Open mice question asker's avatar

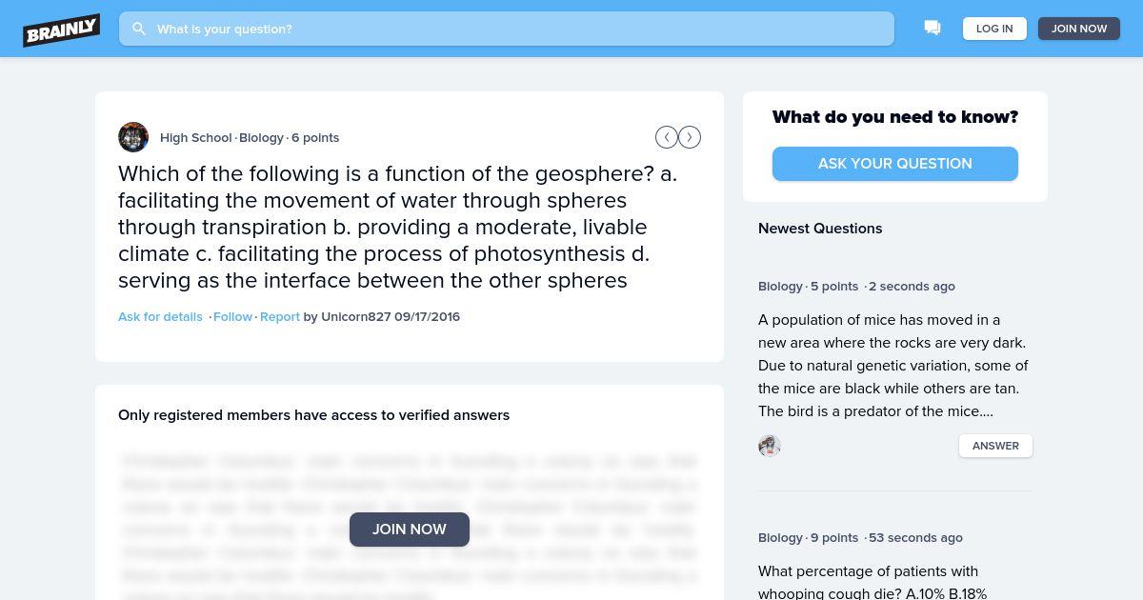click(770, 446)
